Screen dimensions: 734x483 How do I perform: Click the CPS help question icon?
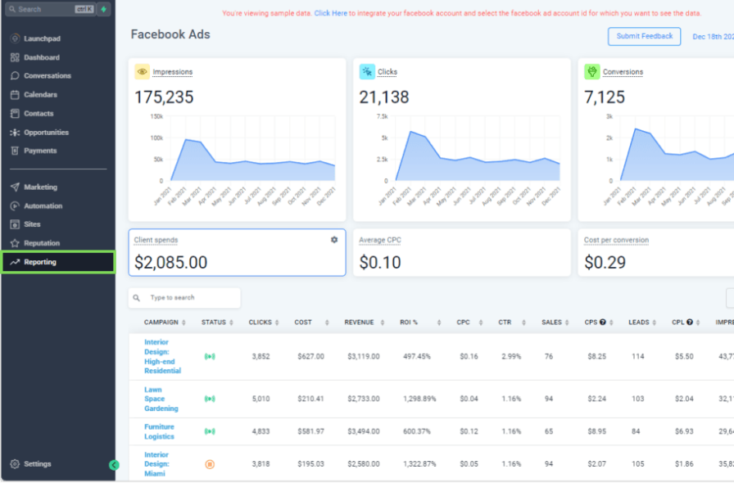(603, 322)
